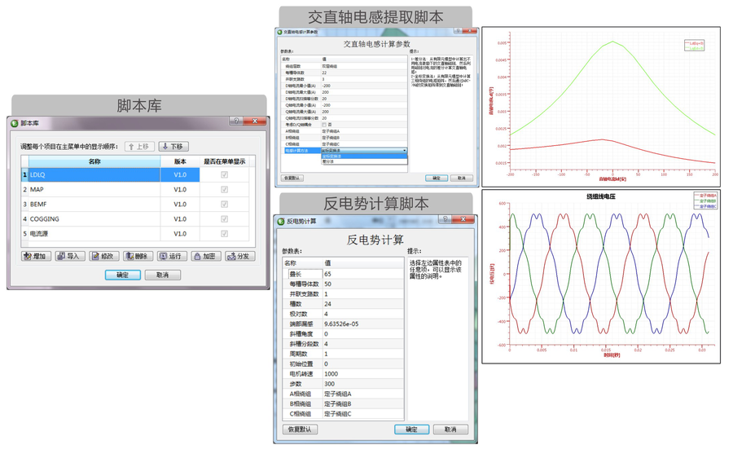Open the 电感计算方法 dropdown arrow
Screen dimensions: 733x467
tap(404, 151)
